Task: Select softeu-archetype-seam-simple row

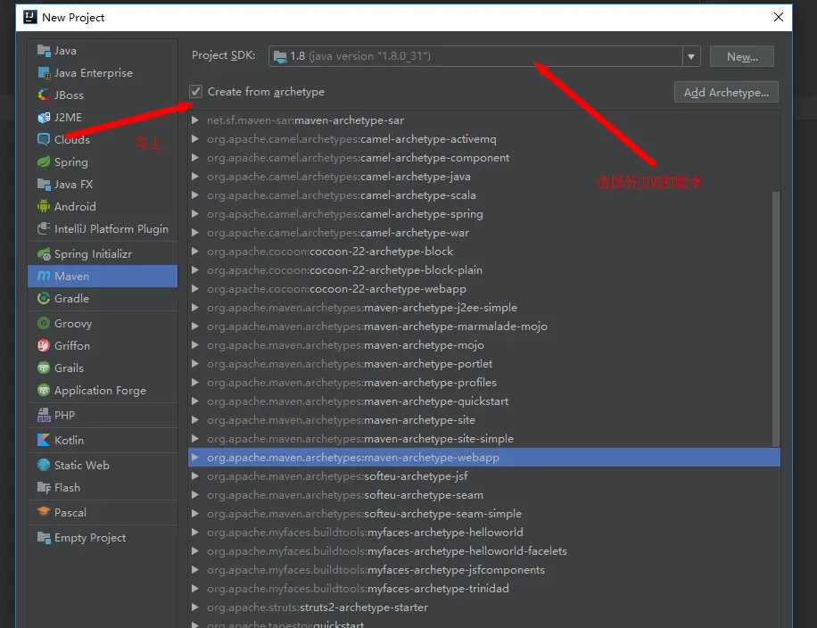Action: [484, 513]
